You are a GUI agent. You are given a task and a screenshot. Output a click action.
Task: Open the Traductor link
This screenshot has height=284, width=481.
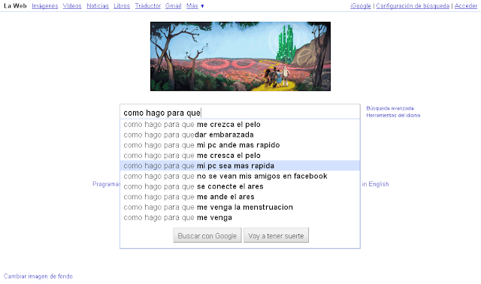148,6
